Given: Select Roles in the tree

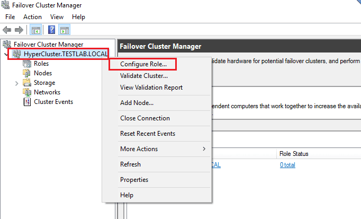Looking at the screenshot, I should 41,64.
